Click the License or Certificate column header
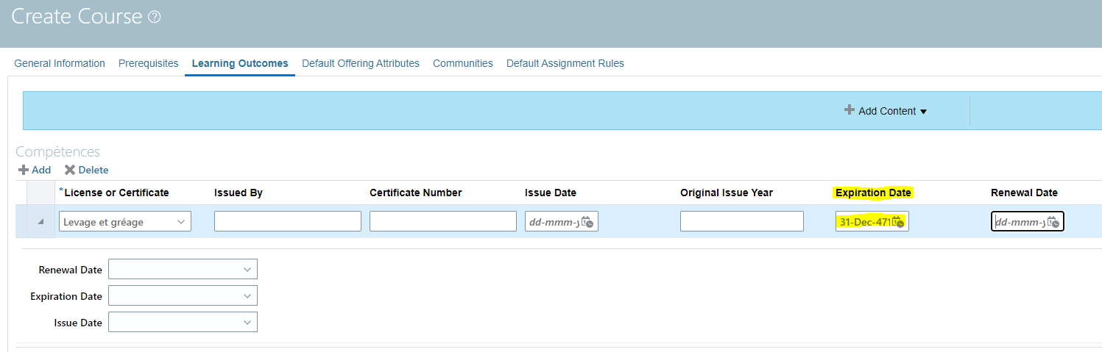The height and width of the screenshot is (352, 1102). (116, 193)
